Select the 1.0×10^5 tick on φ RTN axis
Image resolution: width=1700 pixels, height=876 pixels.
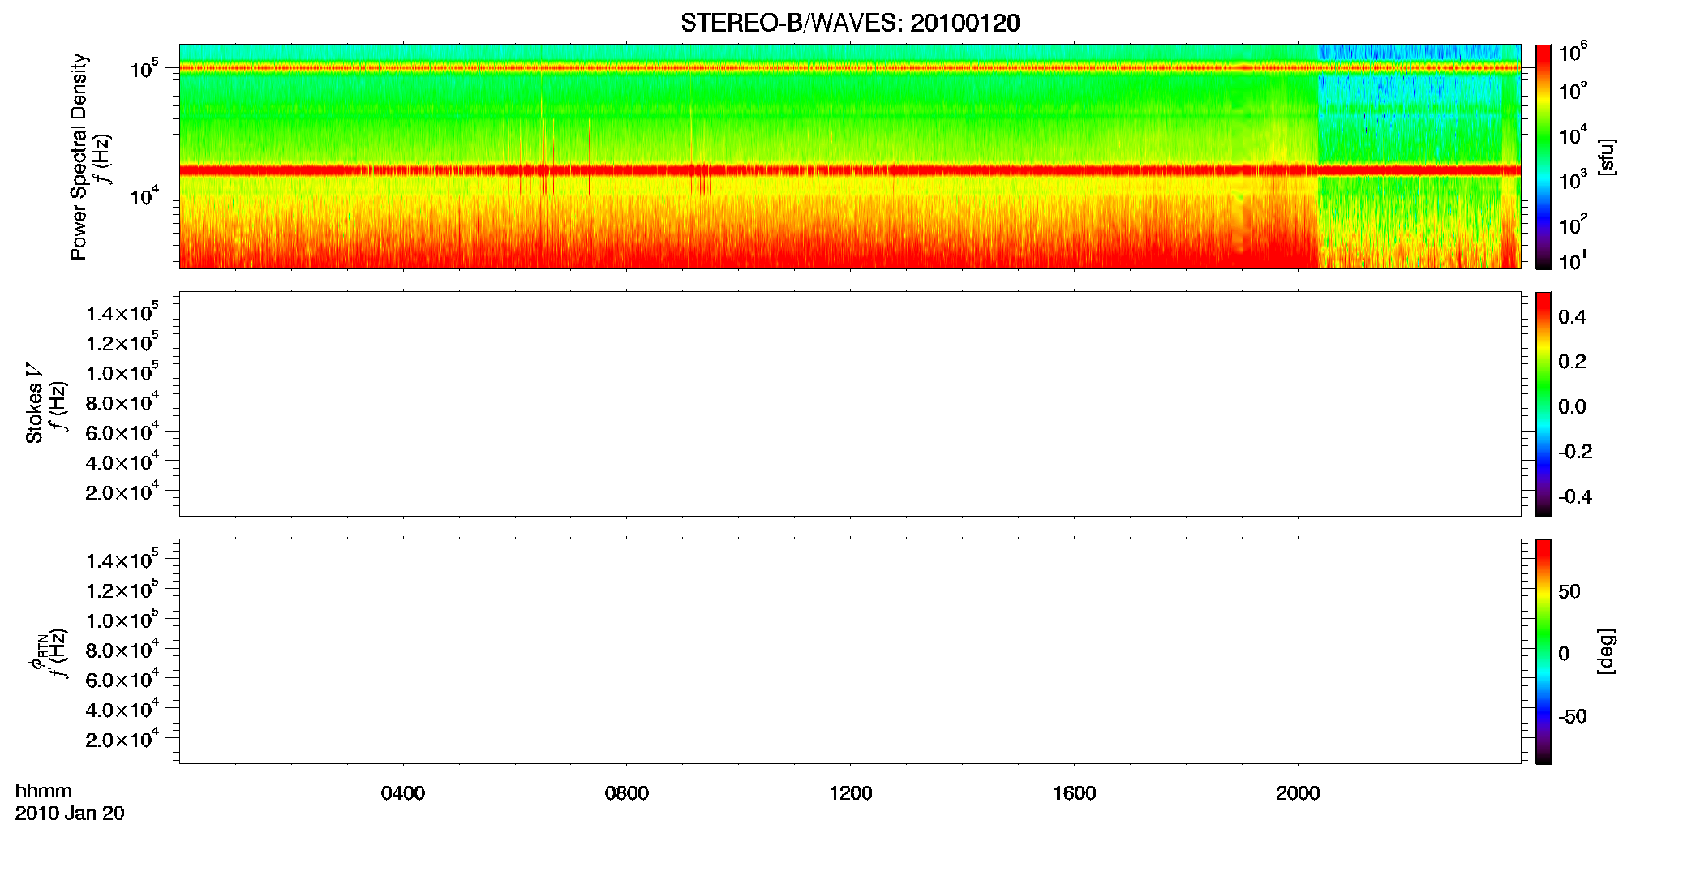(x=122, y=620)
